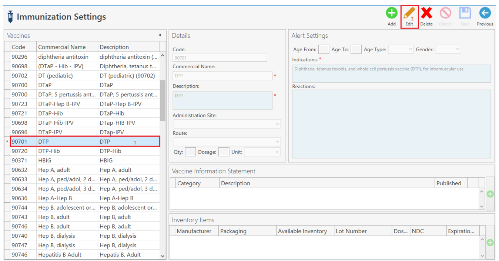Click the plus icon beside Inventory Items

[490, 243]
